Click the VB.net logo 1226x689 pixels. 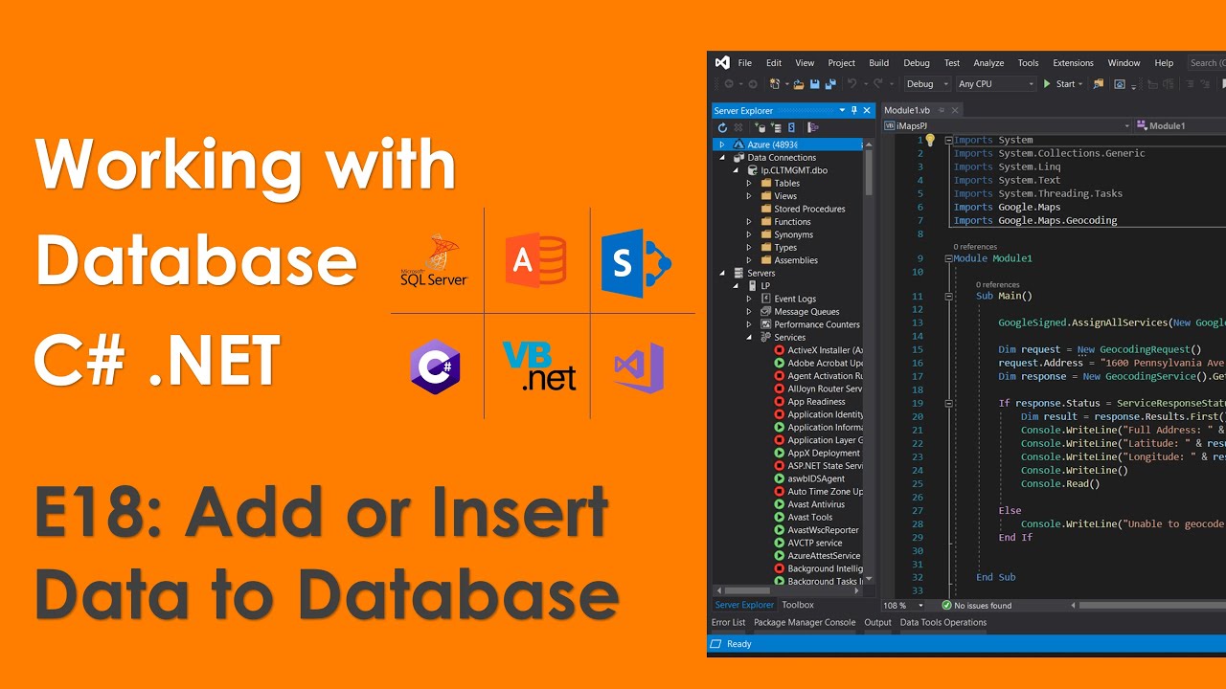(x=539, y=367)
